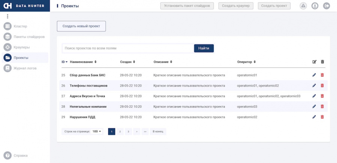Click the Найти search button

[x=204, y=48]
